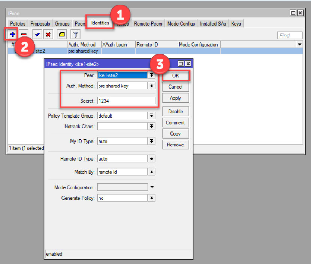
Task: Click the Match By field
Action: tap(123, 172)
